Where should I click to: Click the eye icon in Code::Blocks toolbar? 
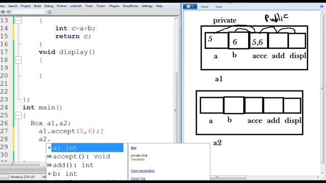point(3,12)
